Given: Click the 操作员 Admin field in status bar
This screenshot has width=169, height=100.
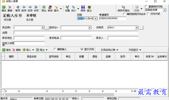Looking at the screenshot, I should tap(21, 99).
